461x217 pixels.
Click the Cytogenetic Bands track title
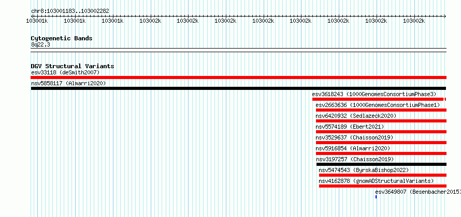pyautogui.click(x=62, y=38)
